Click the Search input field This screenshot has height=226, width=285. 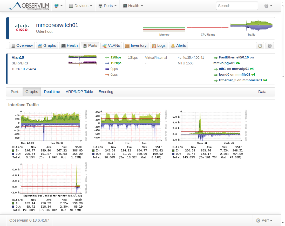coord(237,6)
